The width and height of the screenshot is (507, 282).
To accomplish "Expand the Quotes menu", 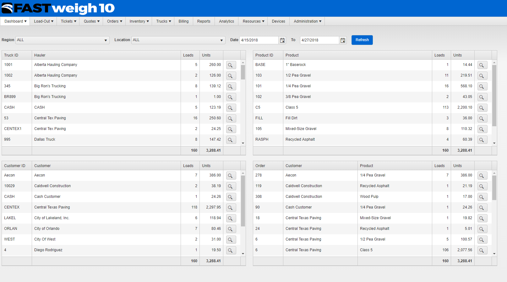I will (x=92, y=21).
